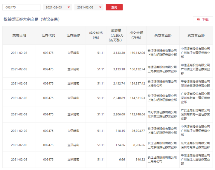This screenshot has width=215, height=170.
Task: Click the 卖方营业部 column header
Action: pyautogui.click(x=196, y=35)
